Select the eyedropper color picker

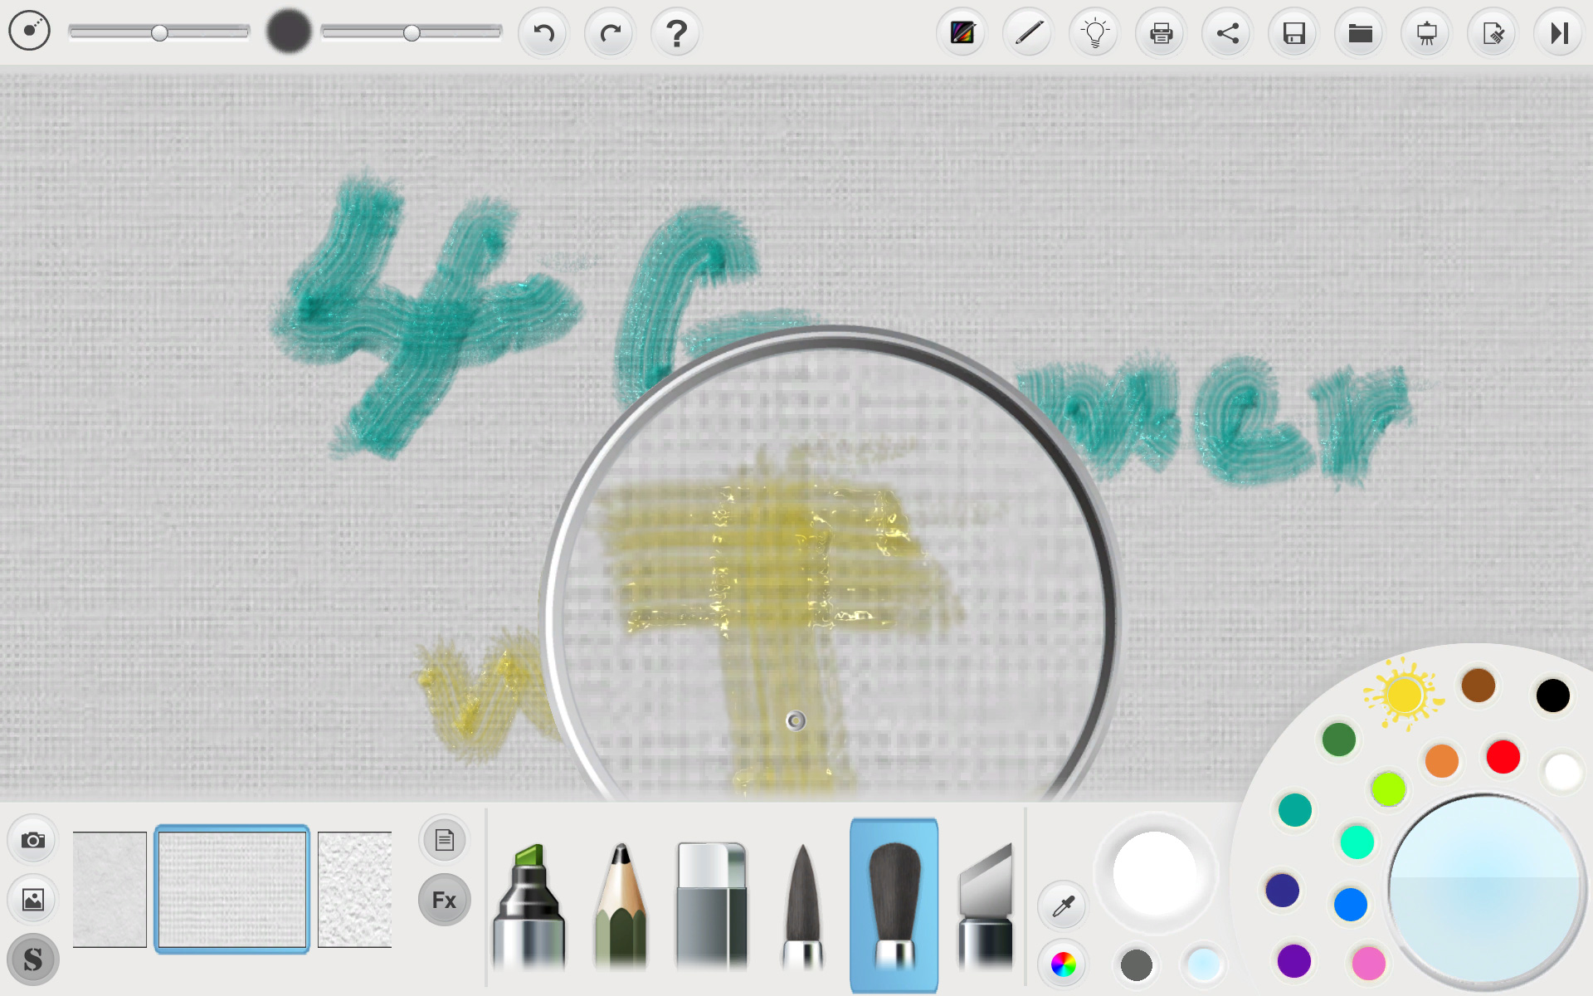coord(1063,906)
